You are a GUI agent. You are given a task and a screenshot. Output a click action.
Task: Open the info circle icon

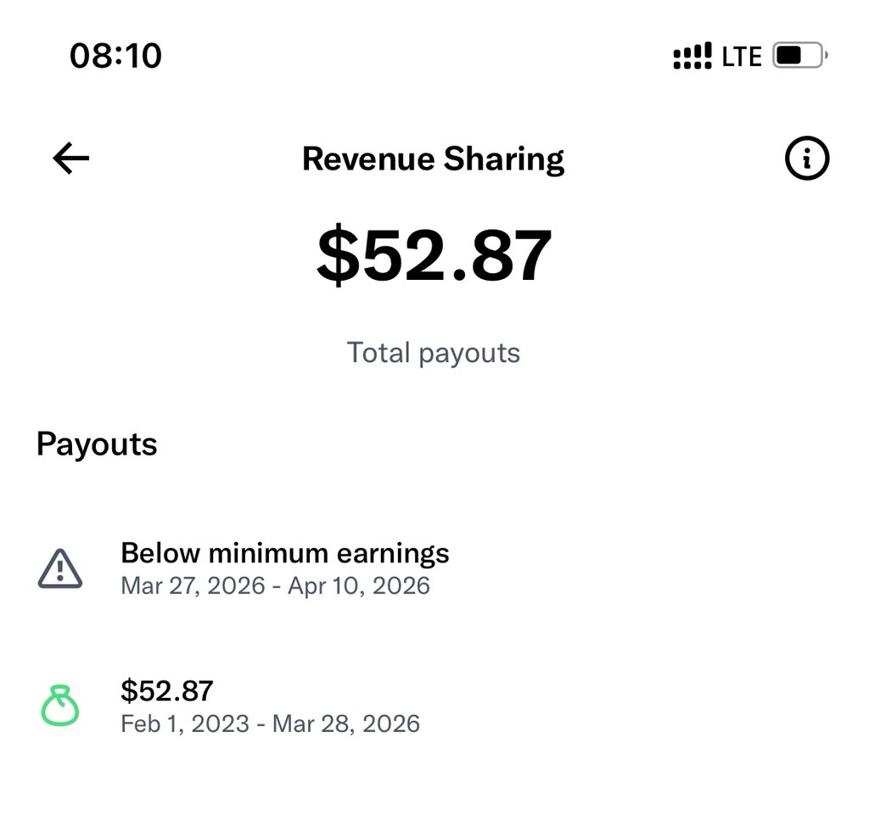pos(807,159)
